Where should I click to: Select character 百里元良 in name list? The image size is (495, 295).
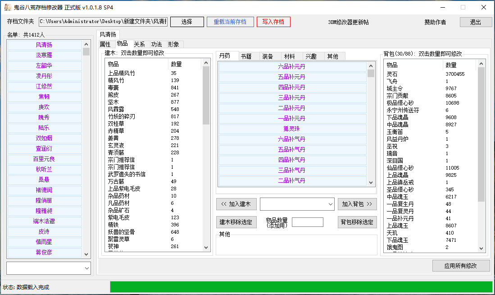click(x=45, y=159)
